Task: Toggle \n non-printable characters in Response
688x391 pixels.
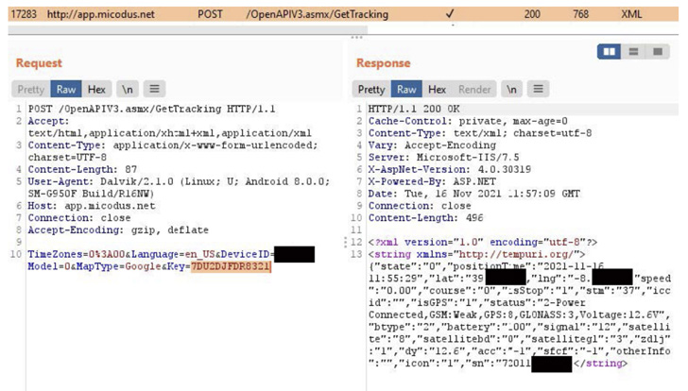Action: [511, 90]
